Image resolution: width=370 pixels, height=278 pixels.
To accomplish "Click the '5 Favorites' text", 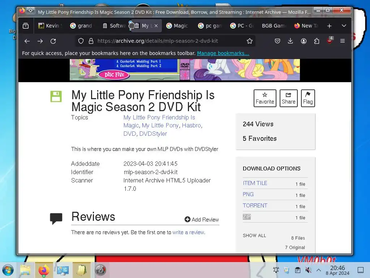I will pos(259,139).
